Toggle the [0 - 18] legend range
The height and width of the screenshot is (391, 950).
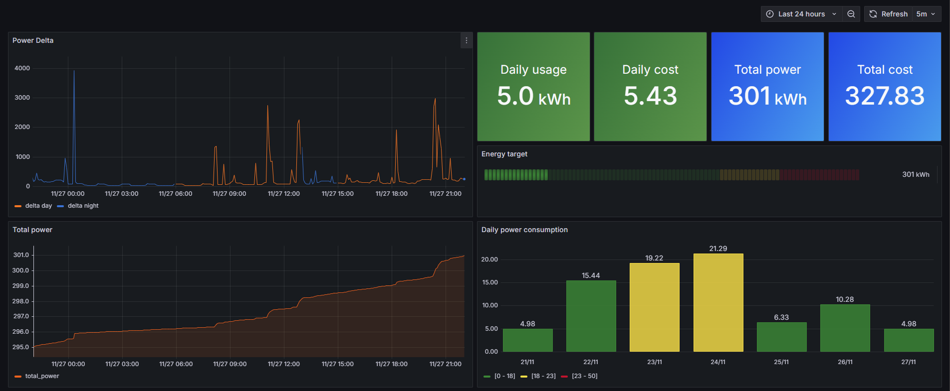[504, 376]
